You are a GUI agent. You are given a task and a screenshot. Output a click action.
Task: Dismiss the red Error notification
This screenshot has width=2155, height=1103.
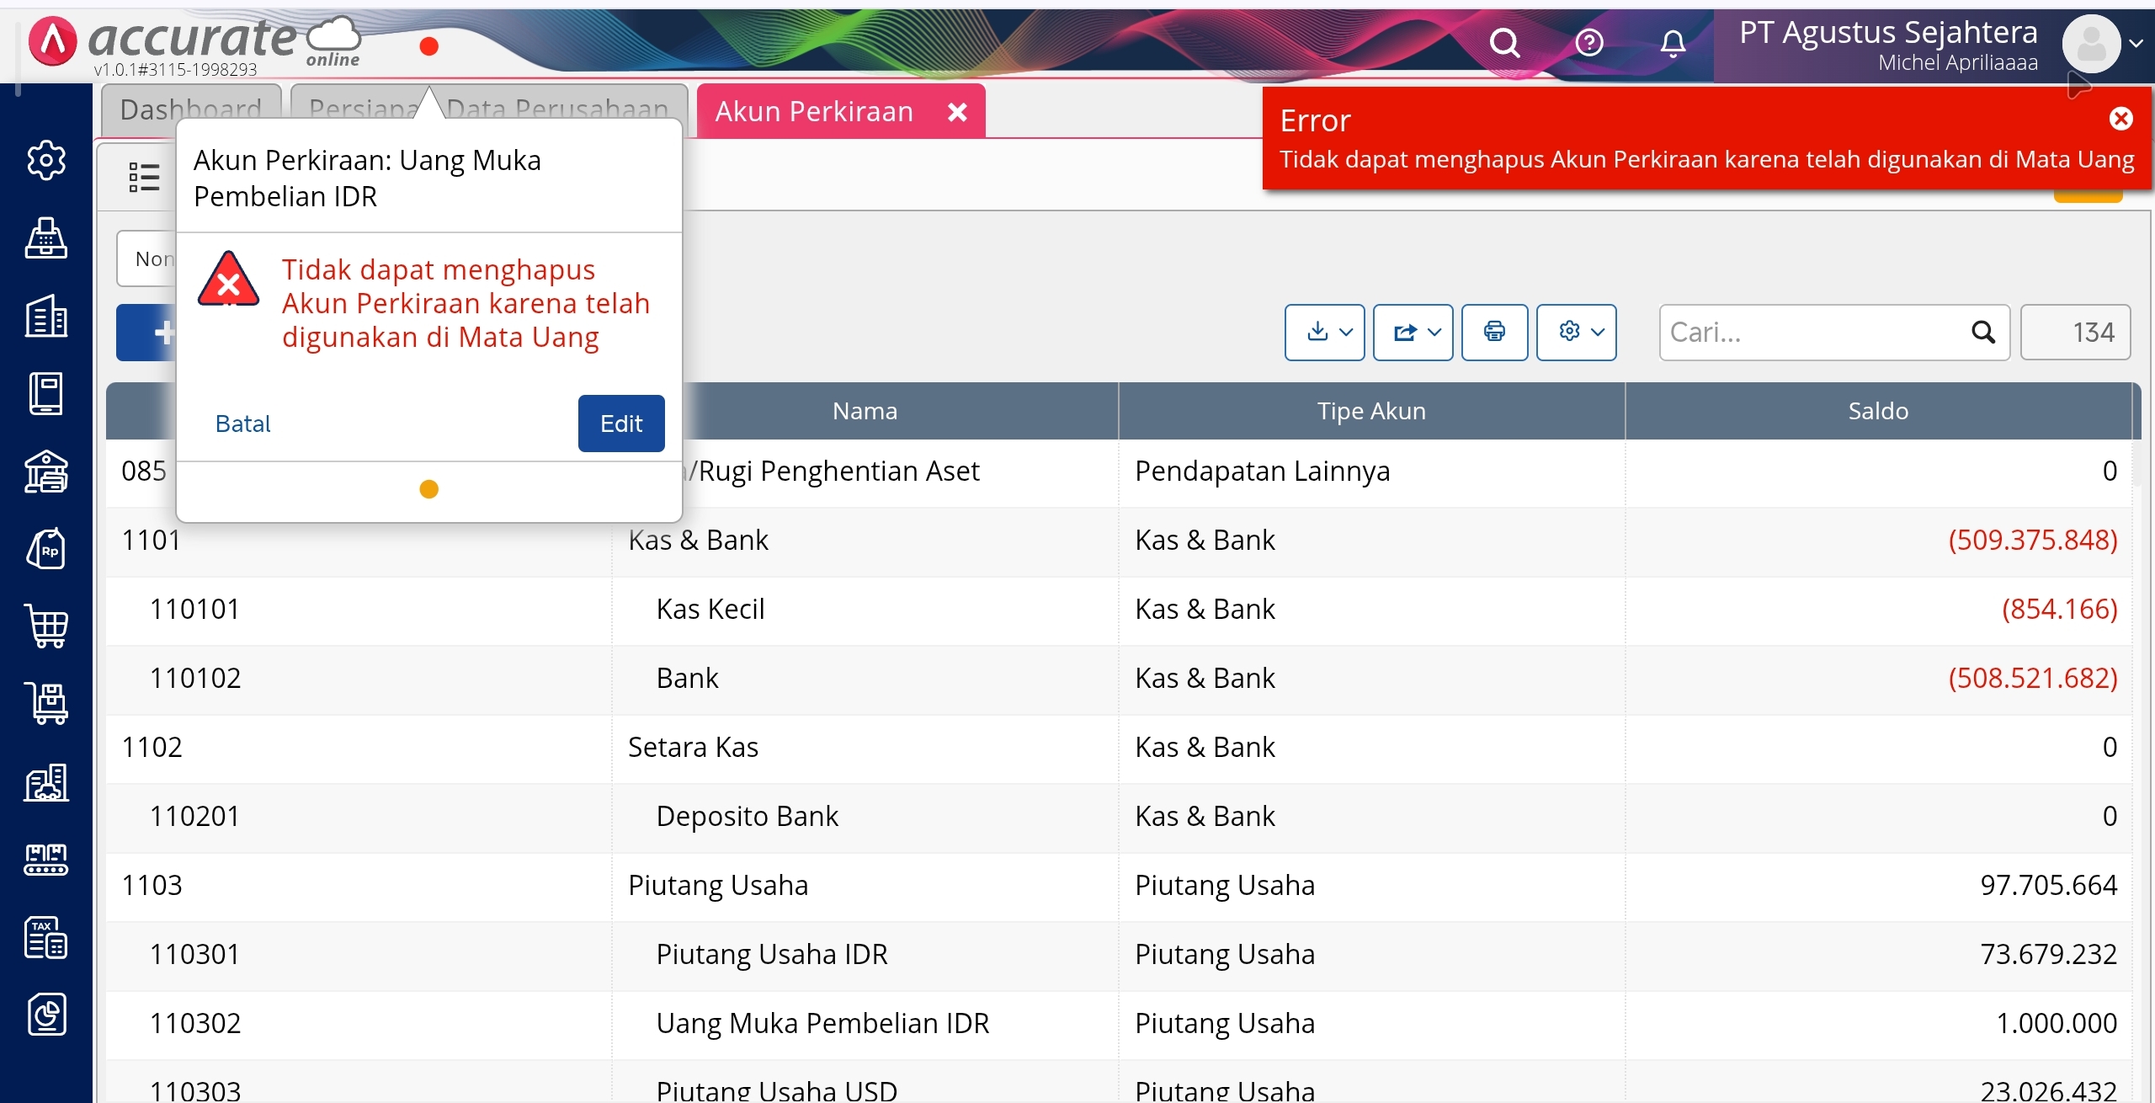tap(2120, 119)
